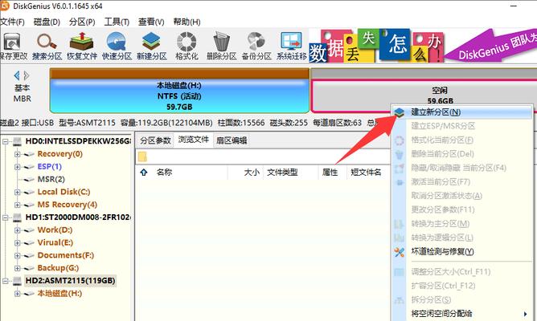The height and width of the screenshot is (321, 537).
Task: Open the 分区(P) menu
Action: click(82, 22)
